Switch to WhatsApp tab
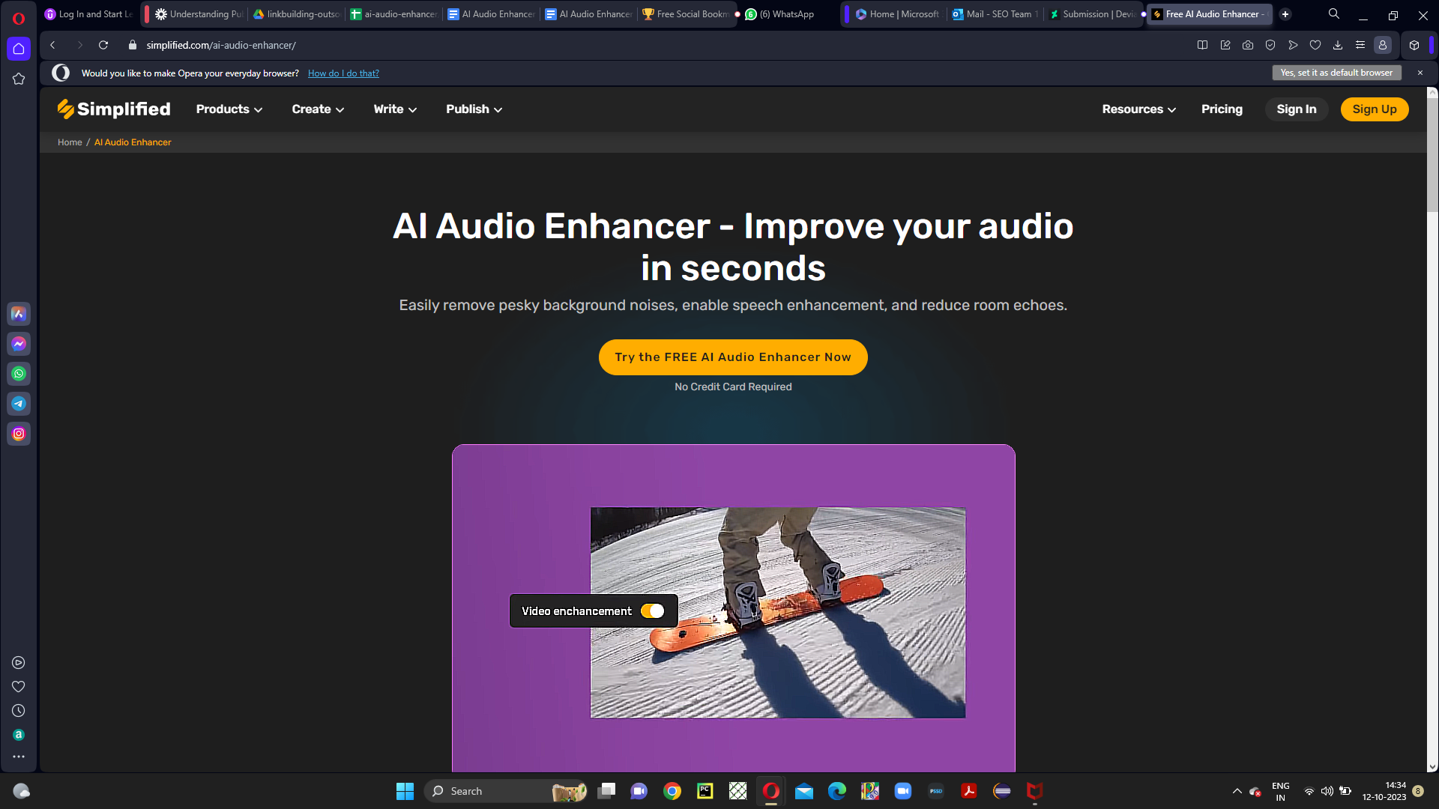 (779, 13)
